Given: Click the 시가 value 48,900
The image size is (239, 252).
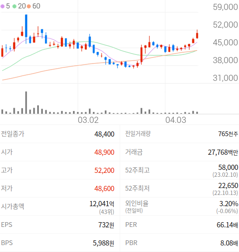Looking at the screenshot, I should 104,152.
